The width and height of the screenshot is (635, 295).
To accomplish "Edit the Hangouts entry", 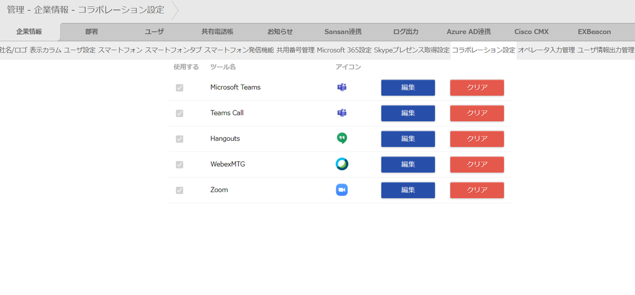I will coord(408,139).
